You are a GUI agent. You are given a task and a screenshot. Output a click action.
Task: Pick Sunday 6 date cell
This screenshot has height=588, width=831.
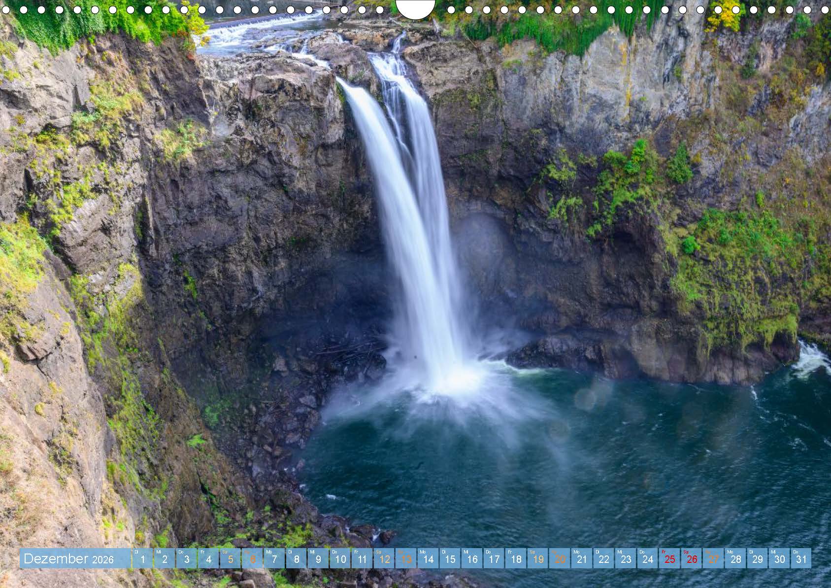click(252, 558)
